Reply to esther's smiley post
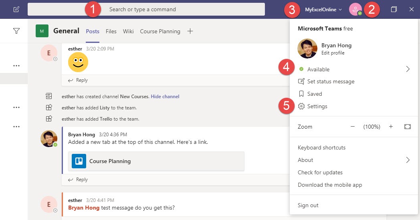 point(78,80)
